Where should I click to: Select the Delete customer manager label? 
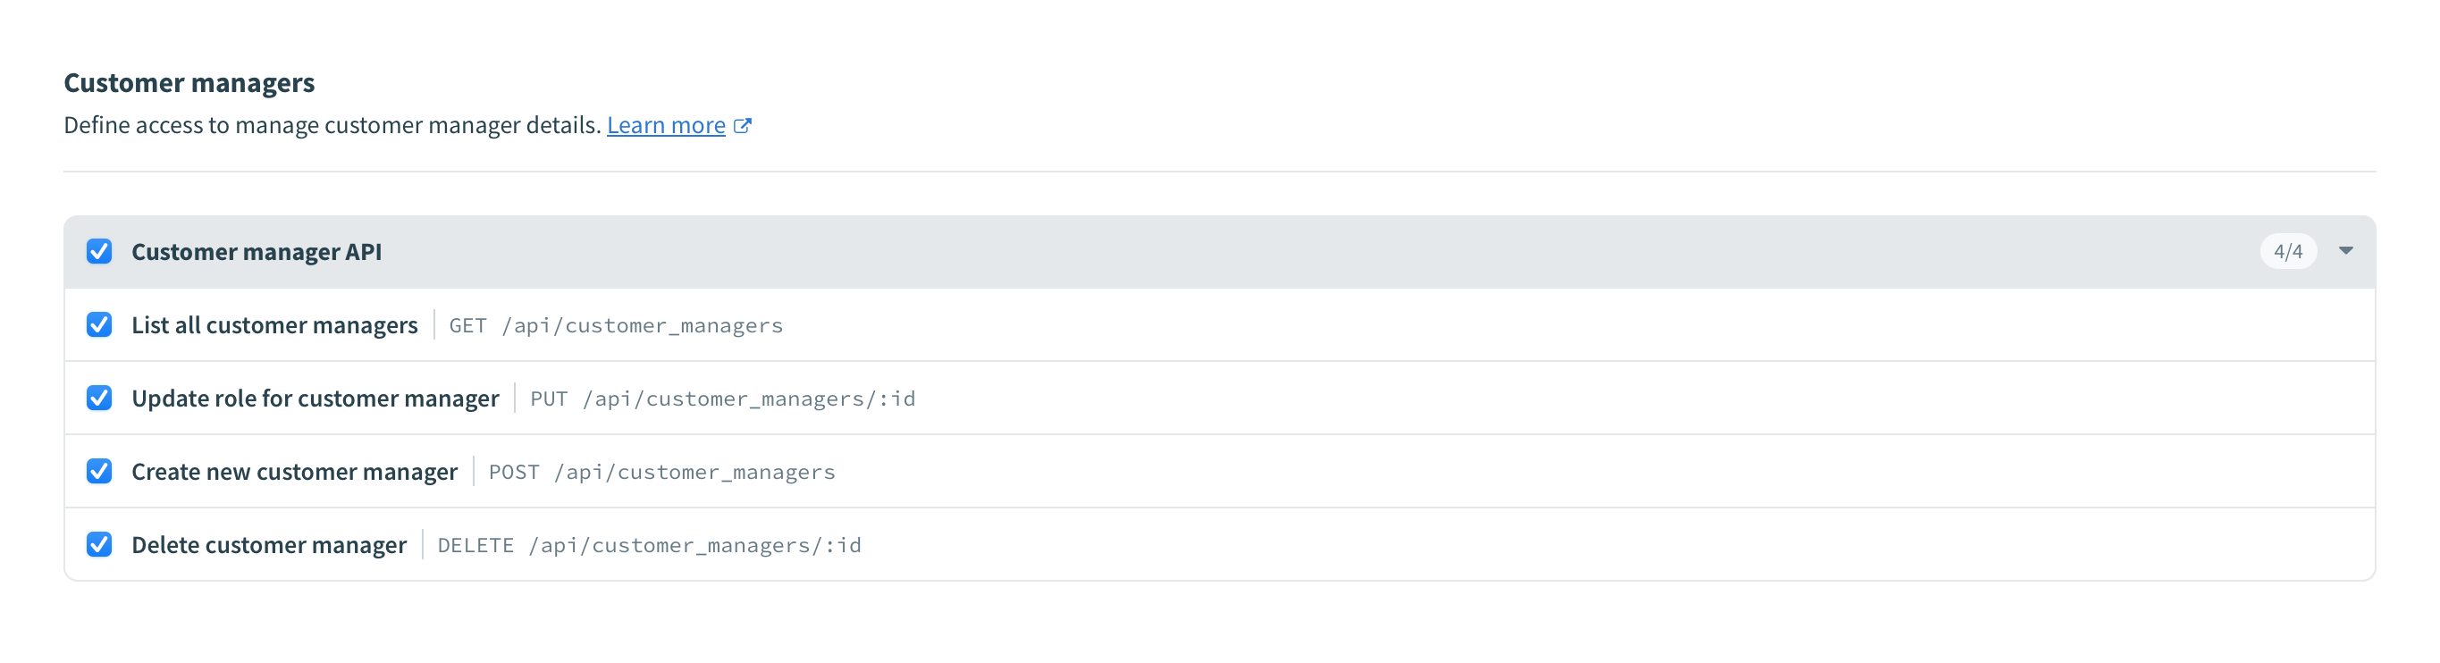tap(268, 546)
